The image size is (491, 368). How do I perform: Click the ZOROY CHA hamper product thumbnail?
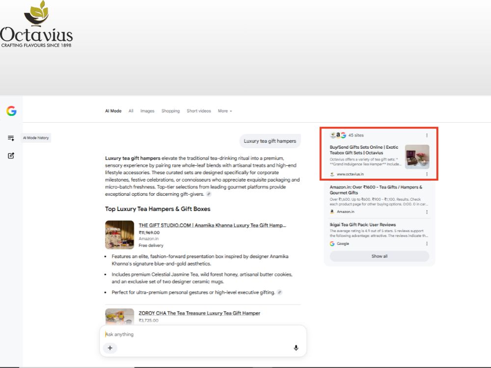click(x=120, y=316)
